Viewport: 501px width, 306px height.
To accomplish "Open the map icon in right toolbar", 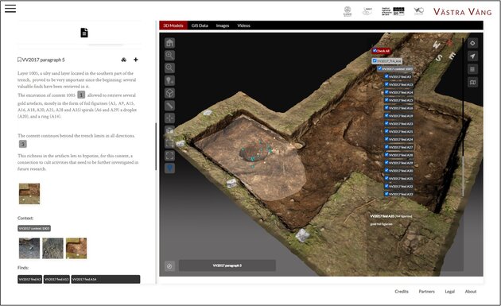I will [472, 83].
